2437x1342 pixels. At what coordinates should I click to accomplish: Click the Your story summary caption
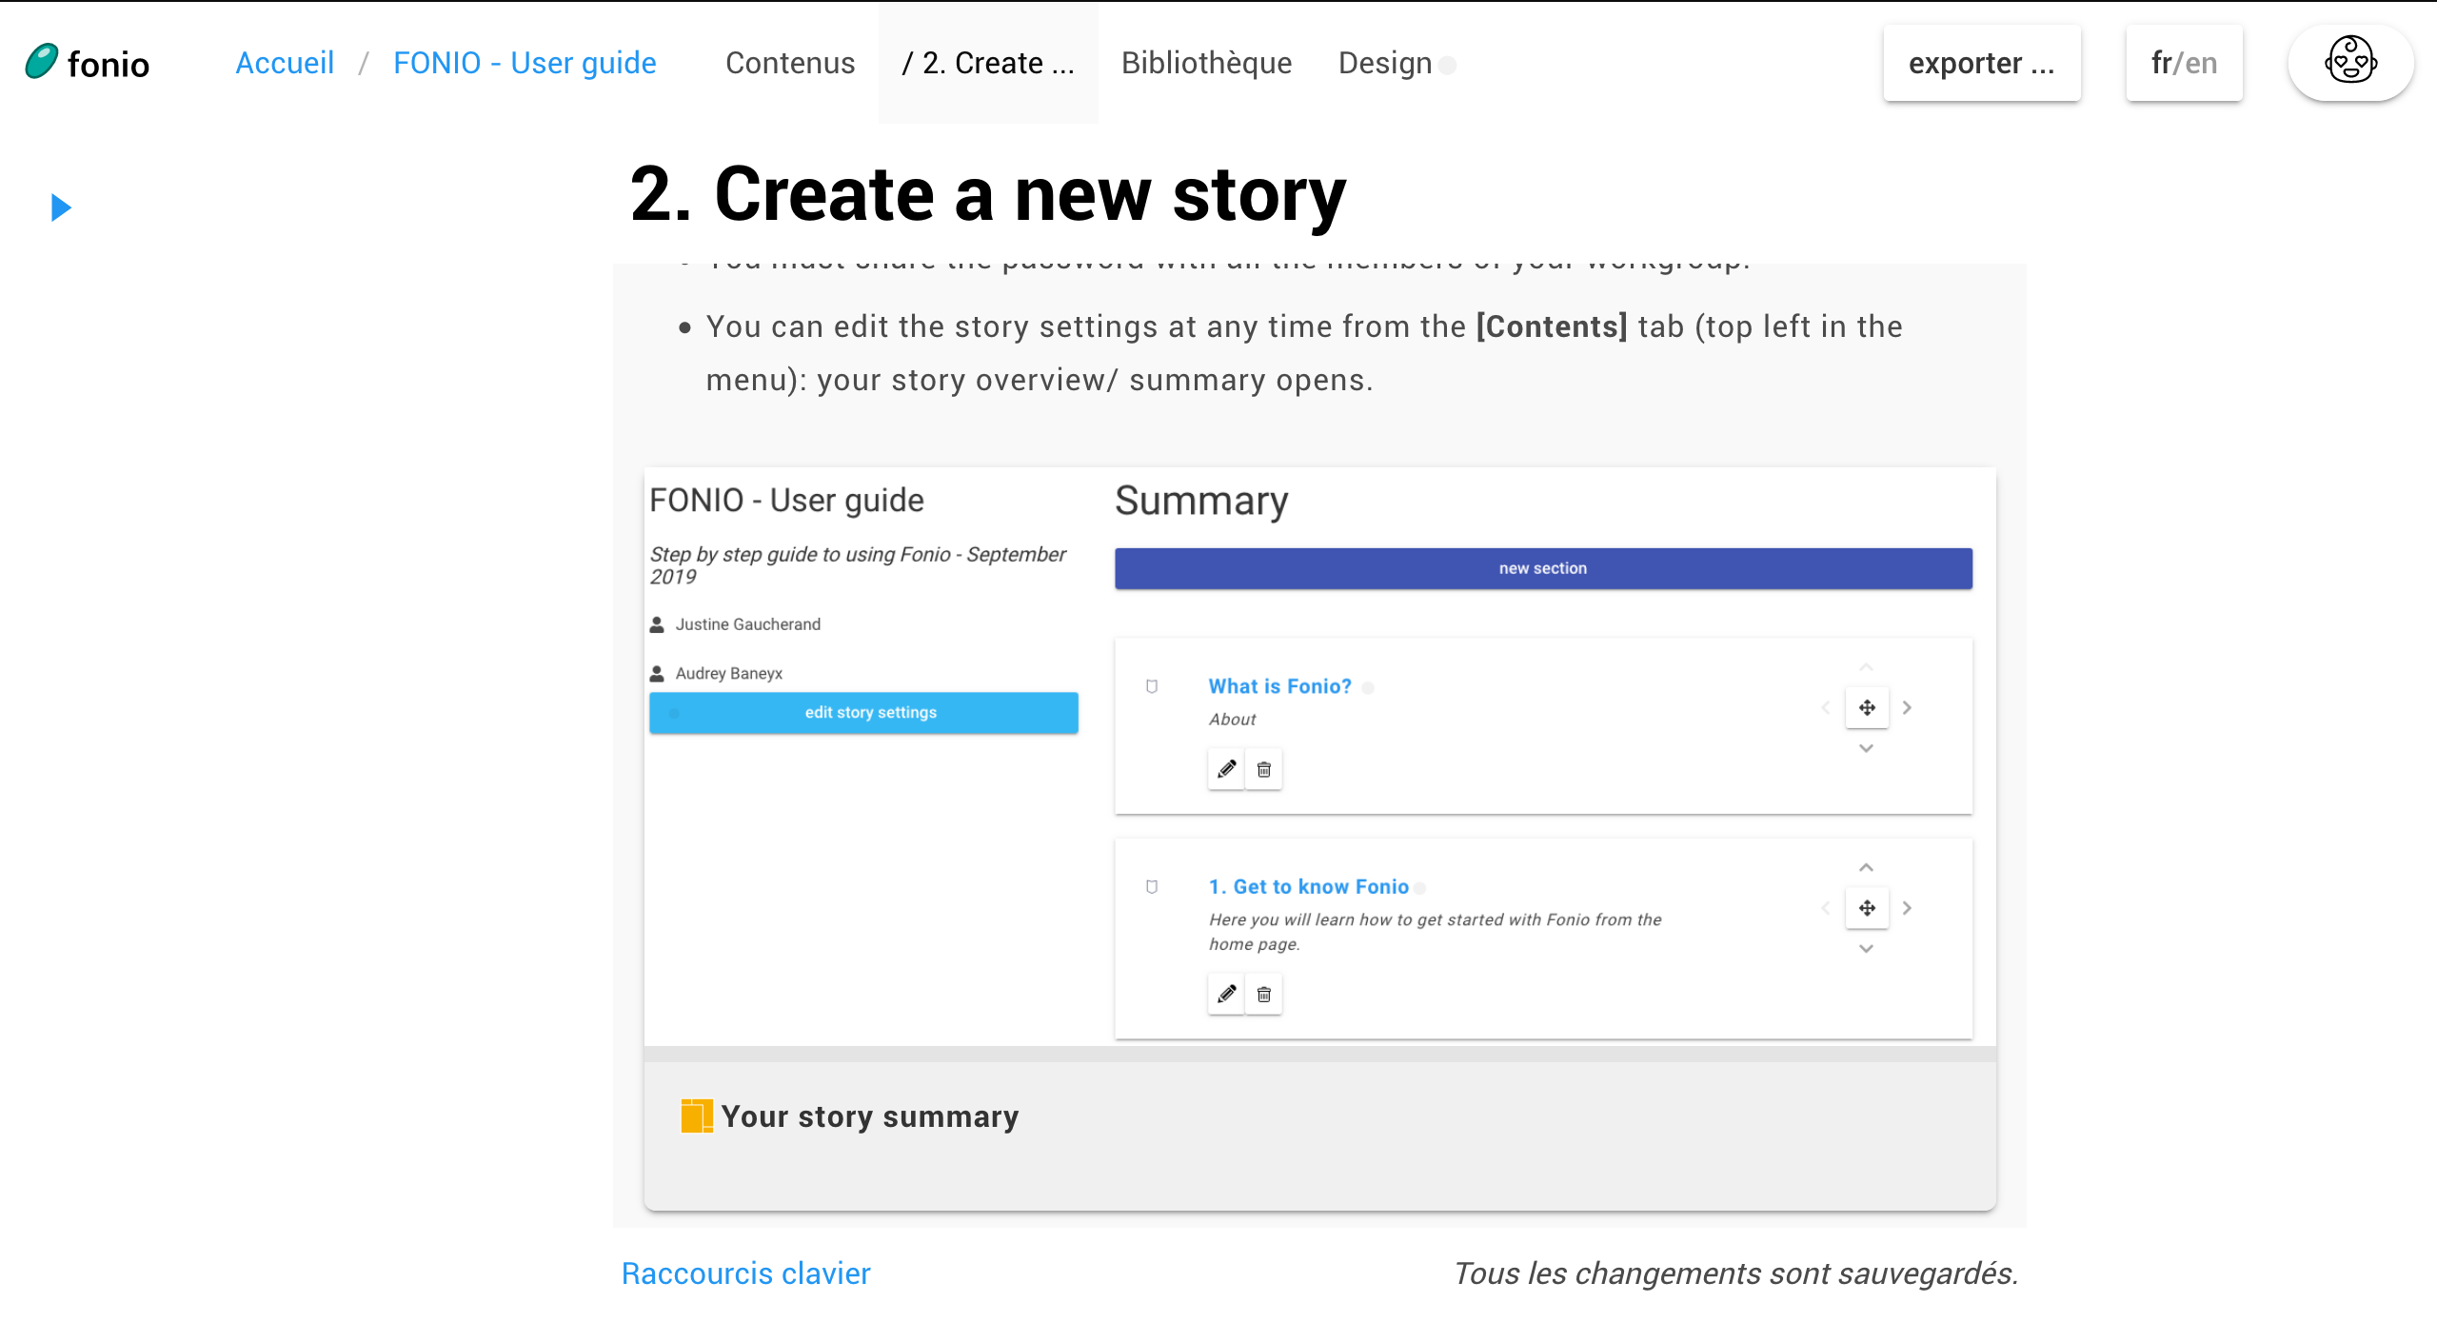[870, 1115]
